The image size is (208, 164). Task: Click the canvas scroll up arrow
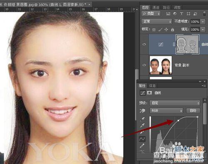tap(137, 9)
